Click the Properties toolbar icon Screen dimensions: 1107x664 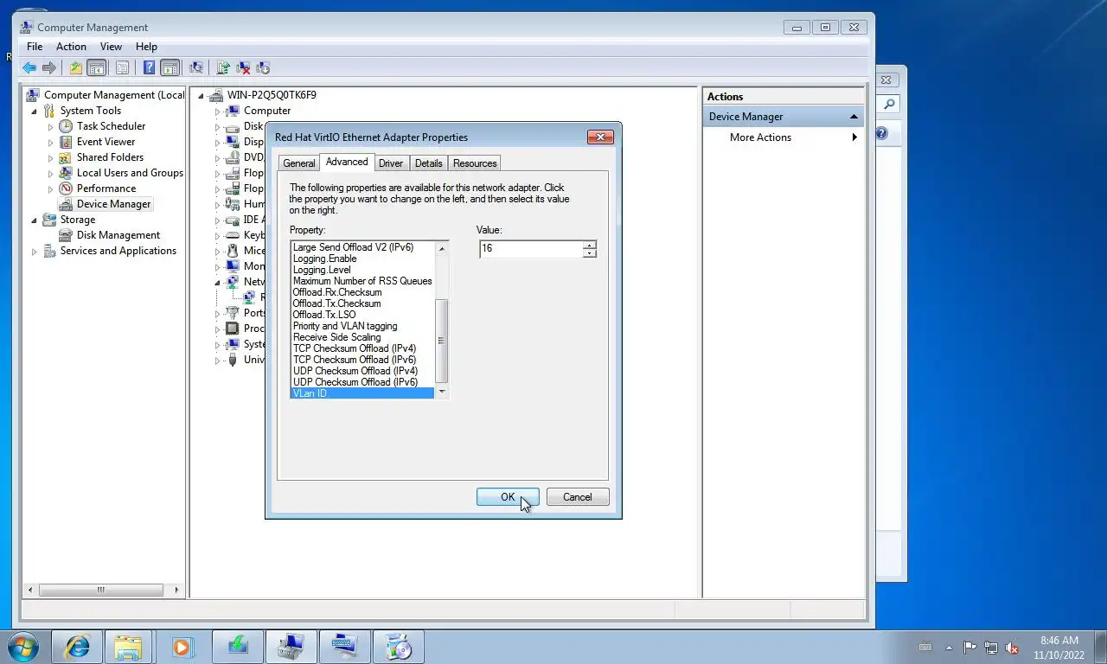[x=122, y=67]
